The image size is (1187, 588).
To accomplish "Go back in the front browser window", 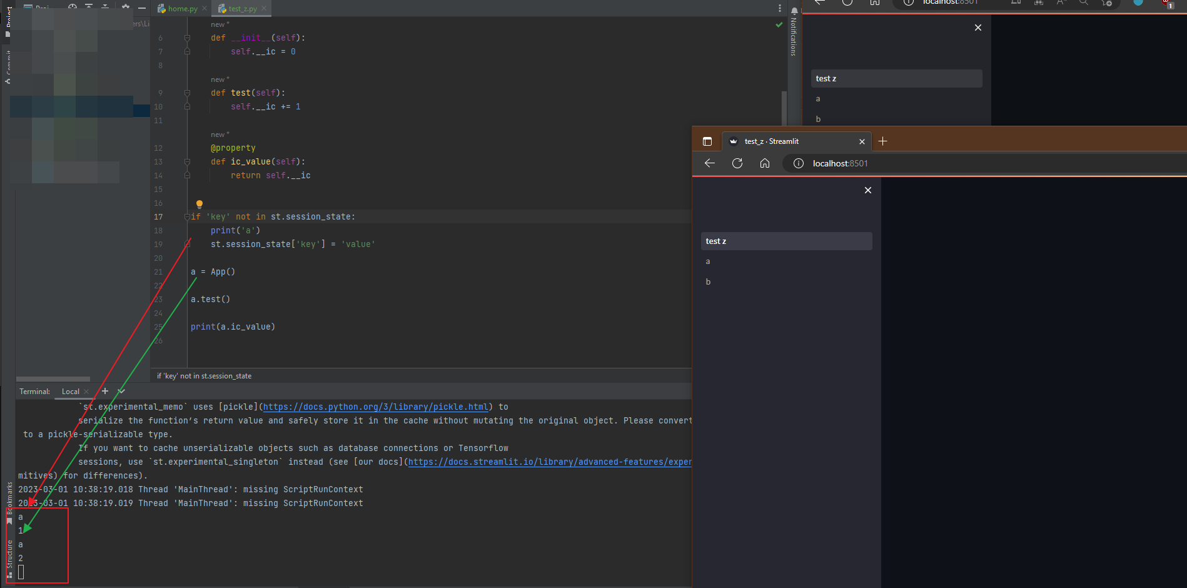I will 709,163.
